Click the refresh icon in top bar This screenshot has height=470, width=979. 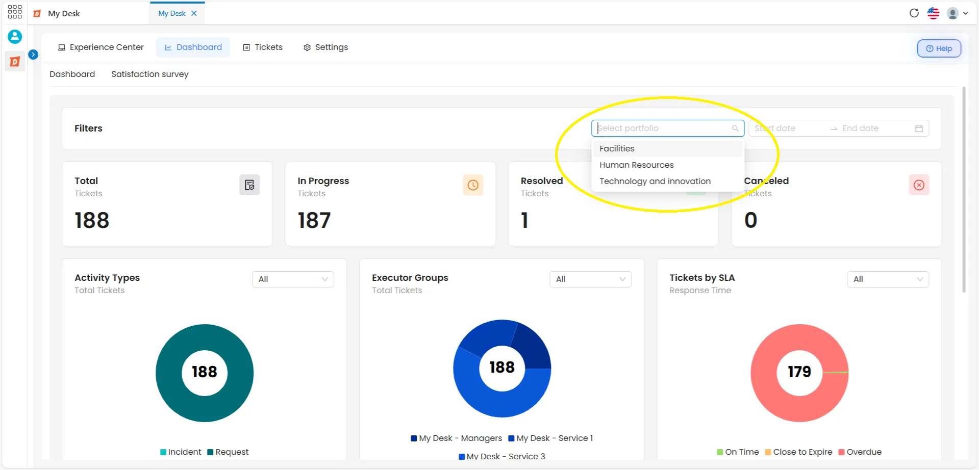[914, 13]
